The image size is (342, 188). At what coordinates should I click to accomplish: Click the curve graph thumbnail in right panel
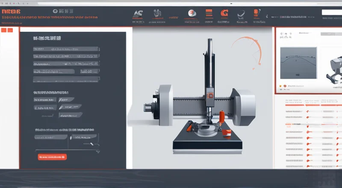pyautogui.click(x=298, y=62)
